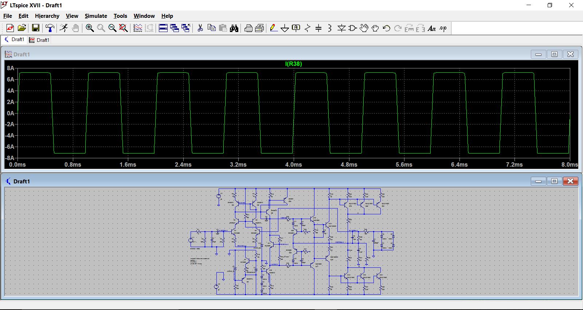Click the amplifier circuit in schematic pane
This screenshot has width=583, height=310.
(292, 242)
